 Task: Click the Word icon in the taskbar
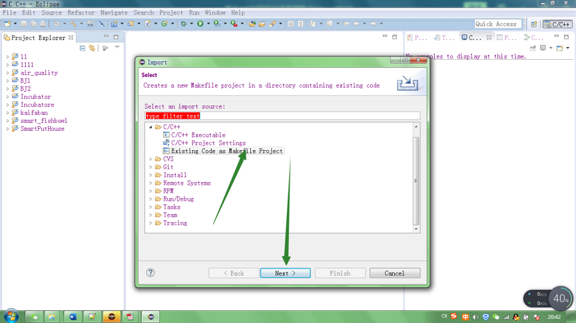(x=73, y=317)
